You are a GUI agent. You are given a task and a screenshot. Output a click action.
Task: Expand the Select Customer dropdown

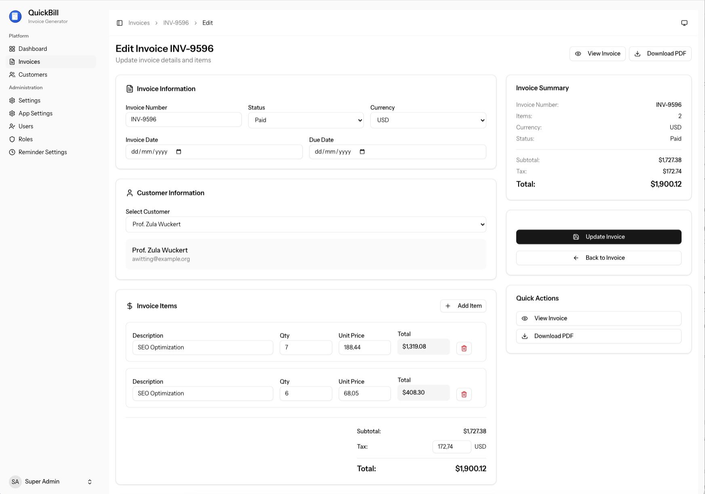point(306,224)
